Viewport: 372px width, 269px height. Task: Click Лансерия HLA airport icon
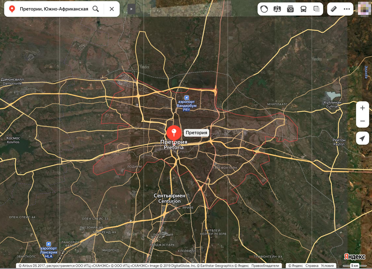click(49, 244)
